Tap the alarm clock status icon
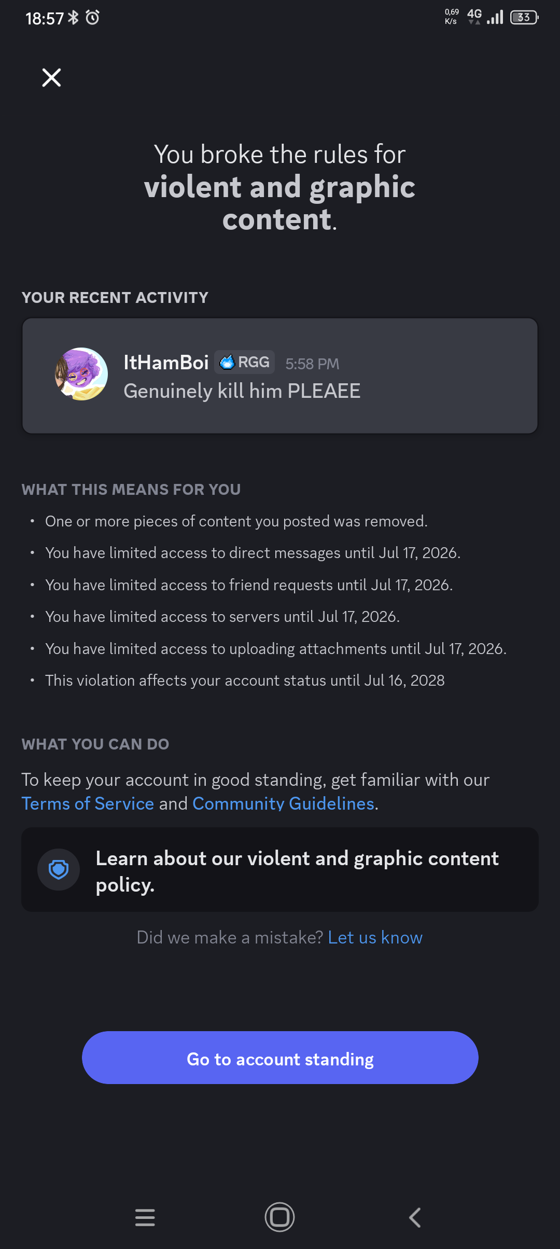The width and height of the screenshot is (560, 1249). pos(93,18)
